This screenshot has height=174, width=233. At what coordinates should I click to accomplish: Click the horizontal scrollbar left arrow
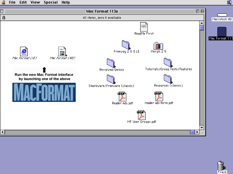tap(3, 132)
